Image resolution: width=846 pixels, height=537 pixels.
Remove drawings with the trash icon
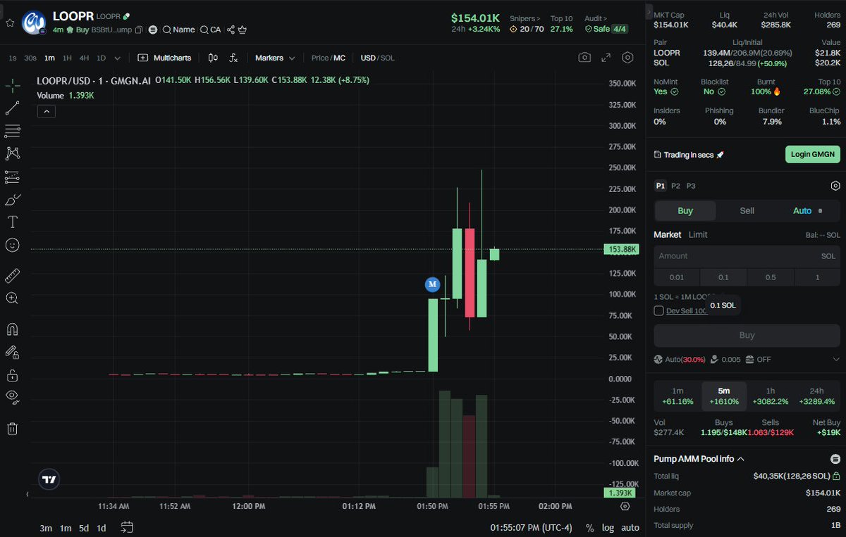coord(13,428)
